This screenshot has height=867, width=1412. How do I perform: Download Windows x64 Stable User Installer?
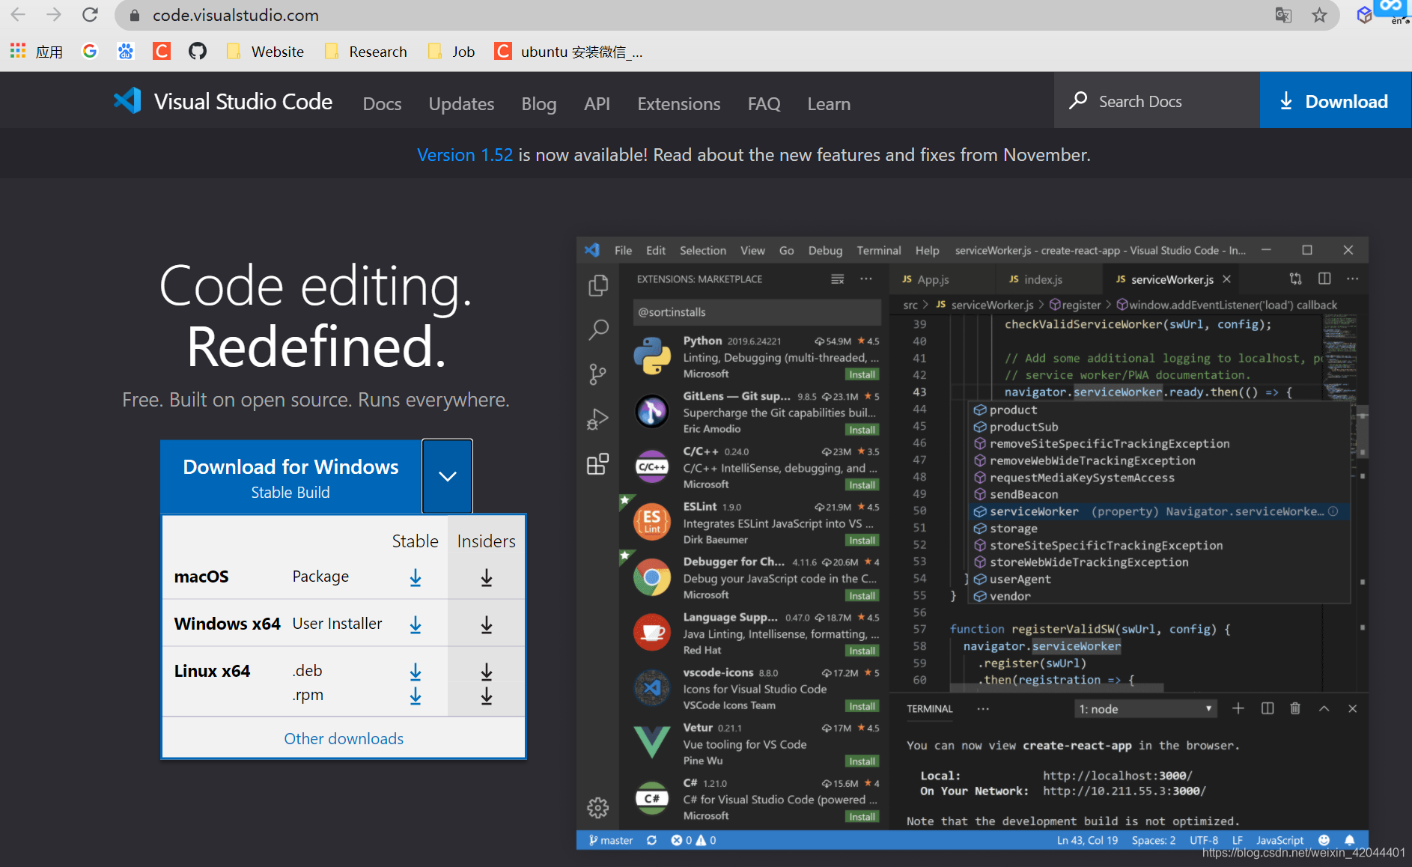416,624
